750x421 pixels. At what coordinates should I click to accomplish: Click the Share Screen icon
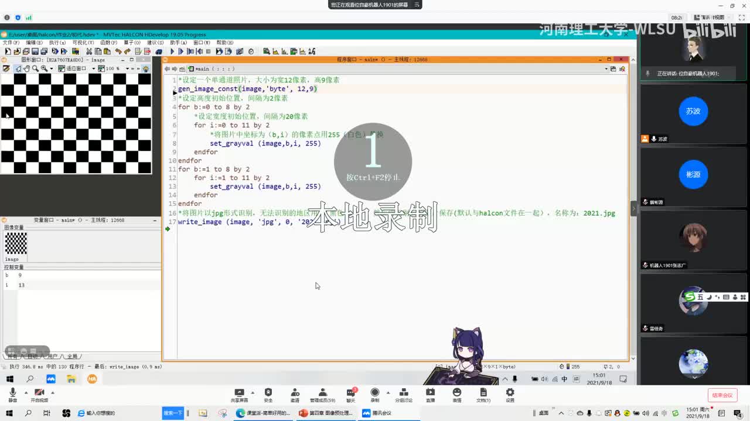239,395
